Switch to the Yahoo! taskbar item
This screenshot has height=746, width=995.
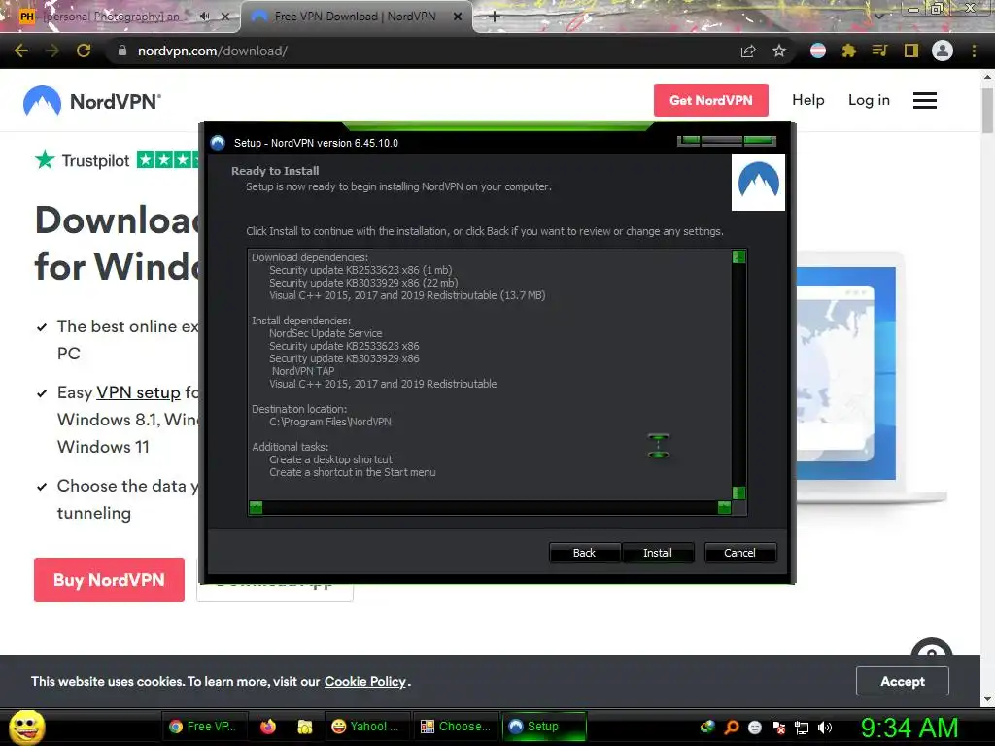[x=366, y=727]
